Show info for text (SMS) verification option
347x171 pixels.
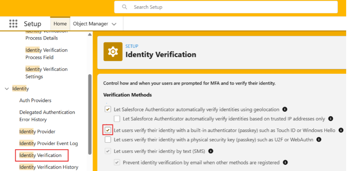pyautogui.click(x=211, y=151)
